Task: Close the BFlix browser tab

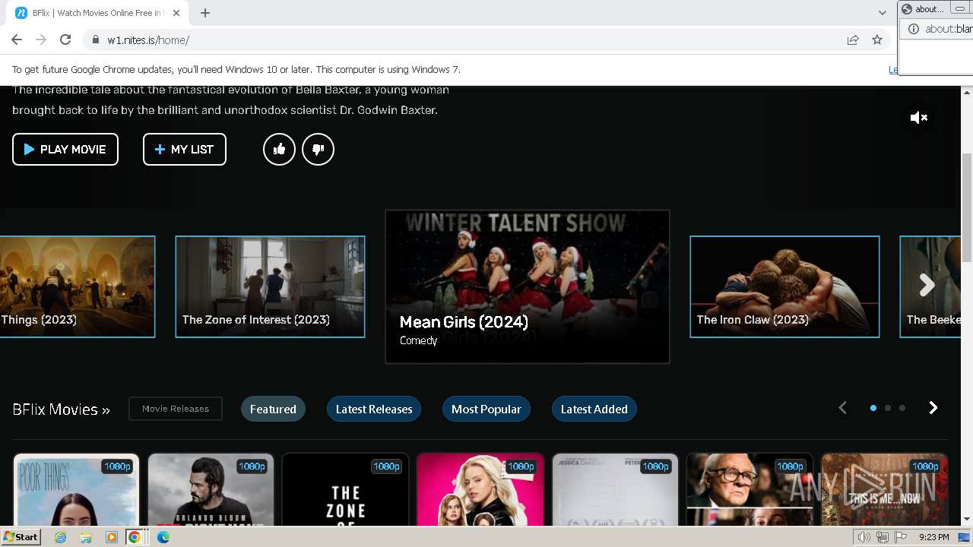Action: (176, 13)
